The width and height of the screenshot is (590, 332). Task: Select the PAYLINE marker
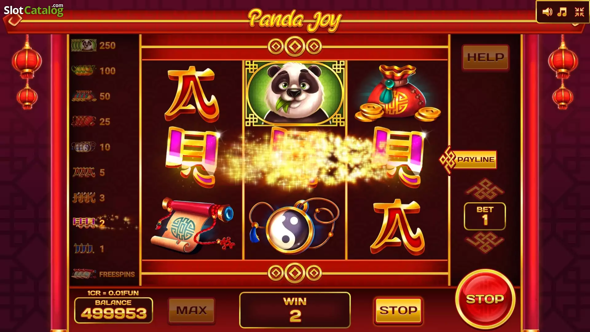(x=468, y=160)
